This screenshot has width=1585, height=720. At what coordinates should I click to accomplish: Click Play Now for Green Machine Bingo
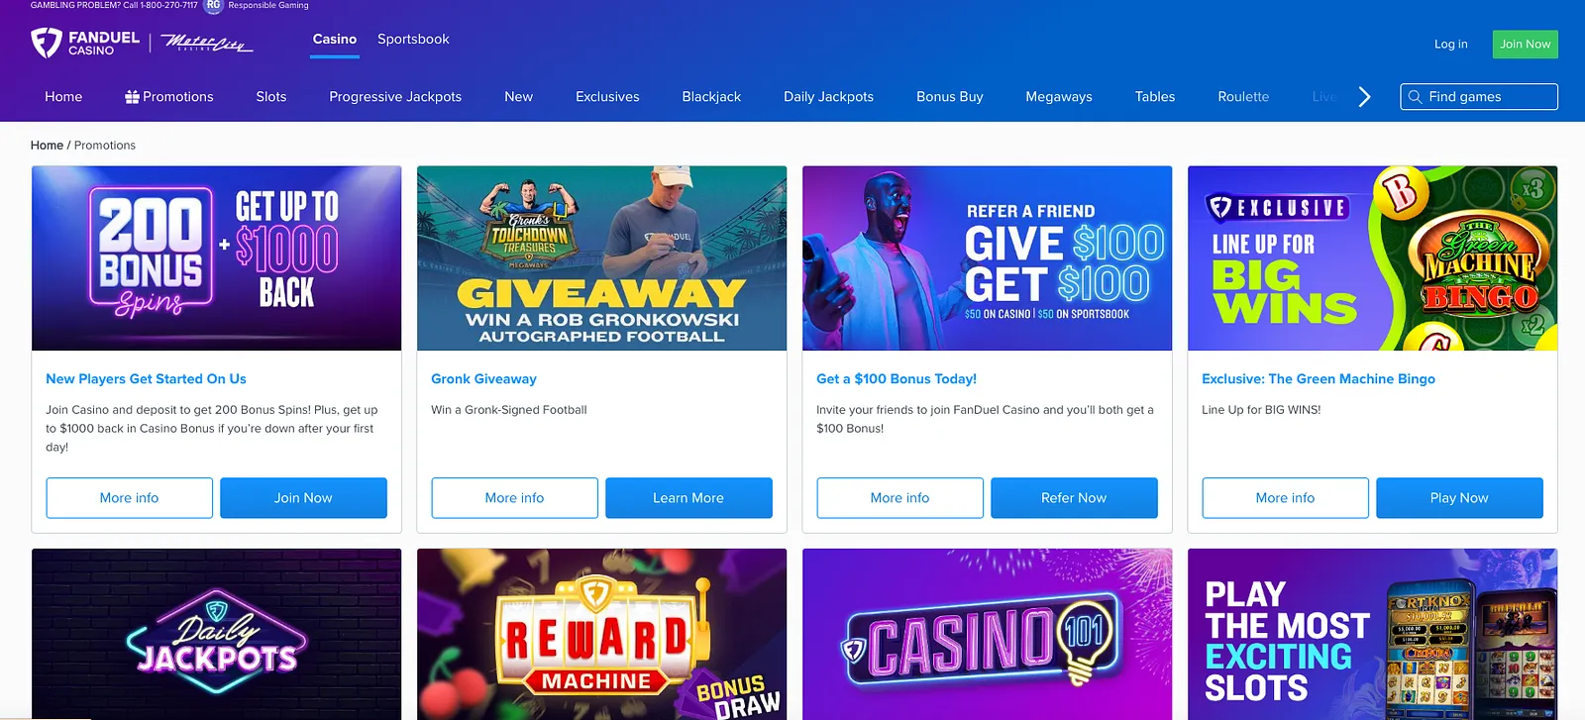(x=1459, y=498)
